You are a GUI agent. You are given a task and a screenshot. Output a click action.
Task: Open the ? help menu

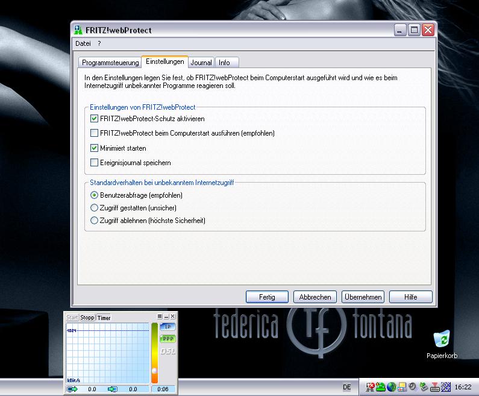[x=99, y=43]
